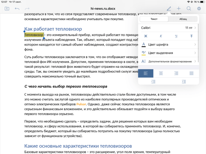Click heading С чего начать выбор первого тепловизора
Screen dimensions: 206x154
66,86
